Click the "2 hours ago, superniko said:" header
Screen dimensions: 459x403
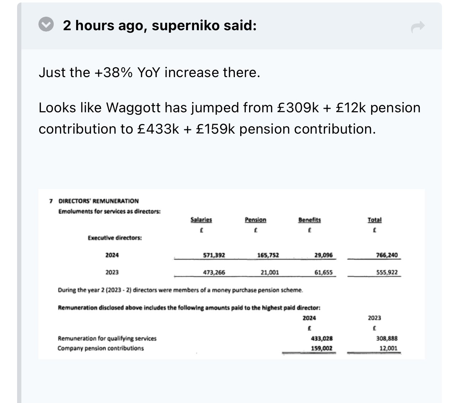click(159, 25)
